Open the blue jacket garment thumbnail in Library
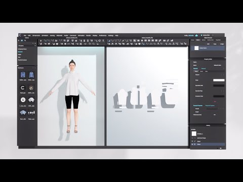 pyautogui.click(x=31, y=75)
